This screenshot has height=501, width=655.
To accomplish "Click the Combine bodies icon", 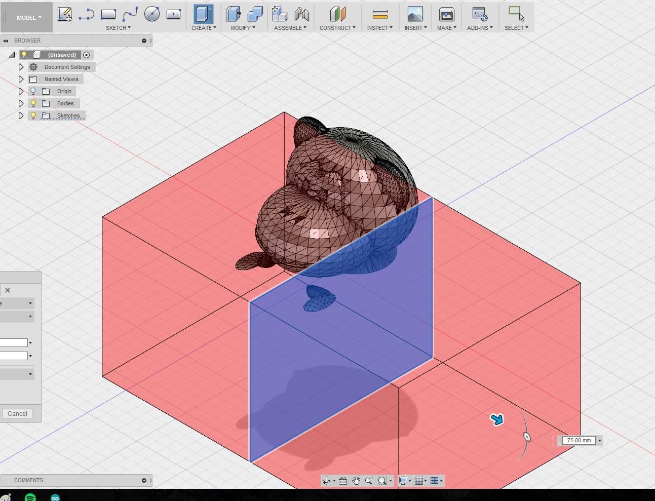I will [255, 14].
